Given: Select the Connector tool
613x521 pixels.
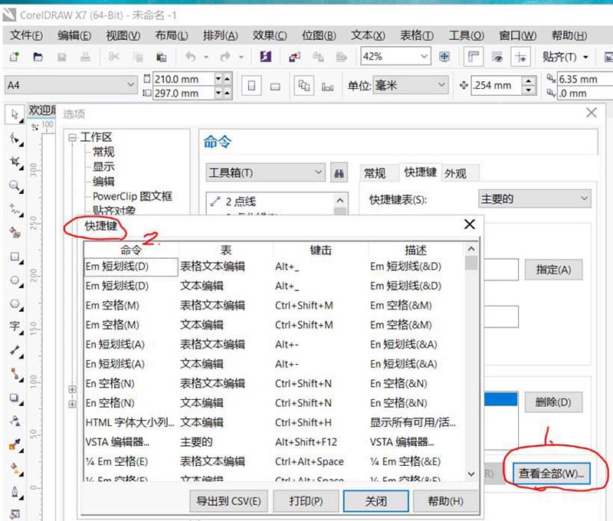Looking at the screenshot, I should [15, 374].
